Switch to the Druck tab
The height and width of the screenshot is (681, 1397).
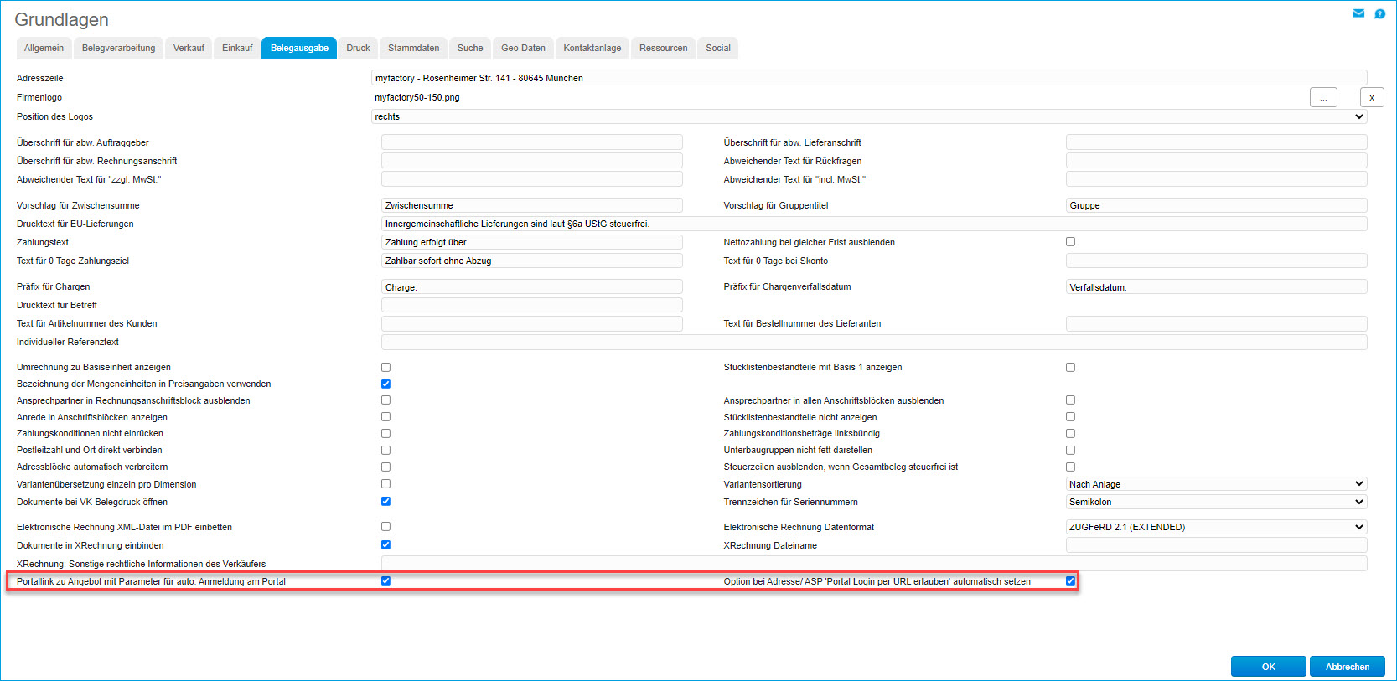pyautogui.click(x=358, y=49)
